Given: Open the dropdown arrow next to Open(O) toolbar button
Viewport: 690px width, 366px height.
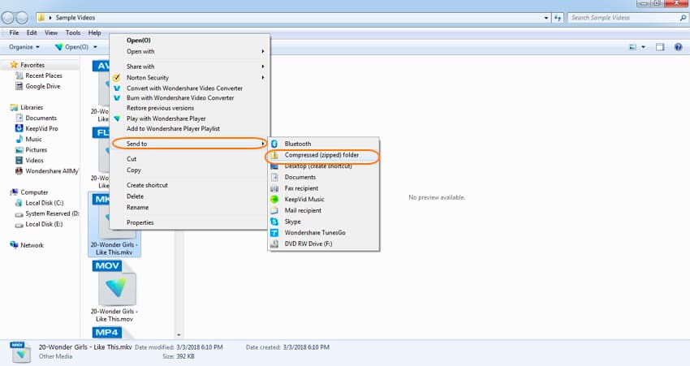Looking at the screenshot, I should click(x=95, y=47).
